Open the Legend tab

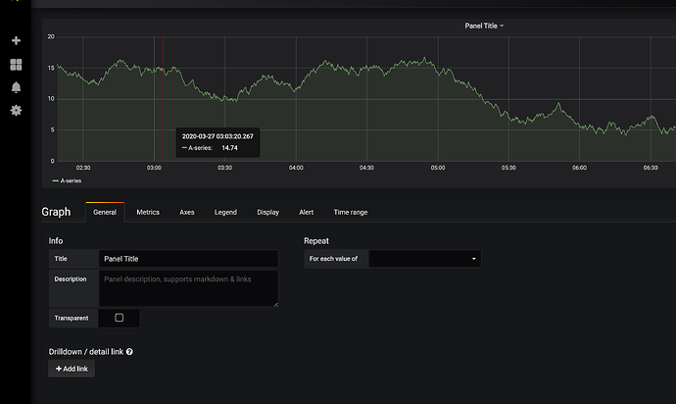pos(225,213)
